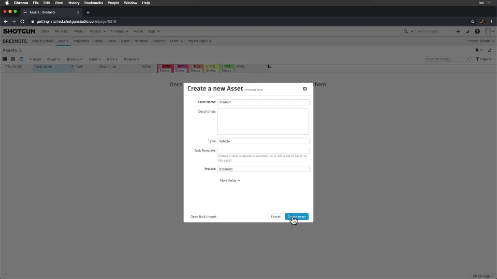Open the Filter dropdown
The height and width of the screenshot is (279, 497).
coord(484,59)
